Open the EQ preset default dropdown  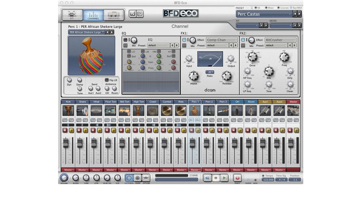(158, 45)
